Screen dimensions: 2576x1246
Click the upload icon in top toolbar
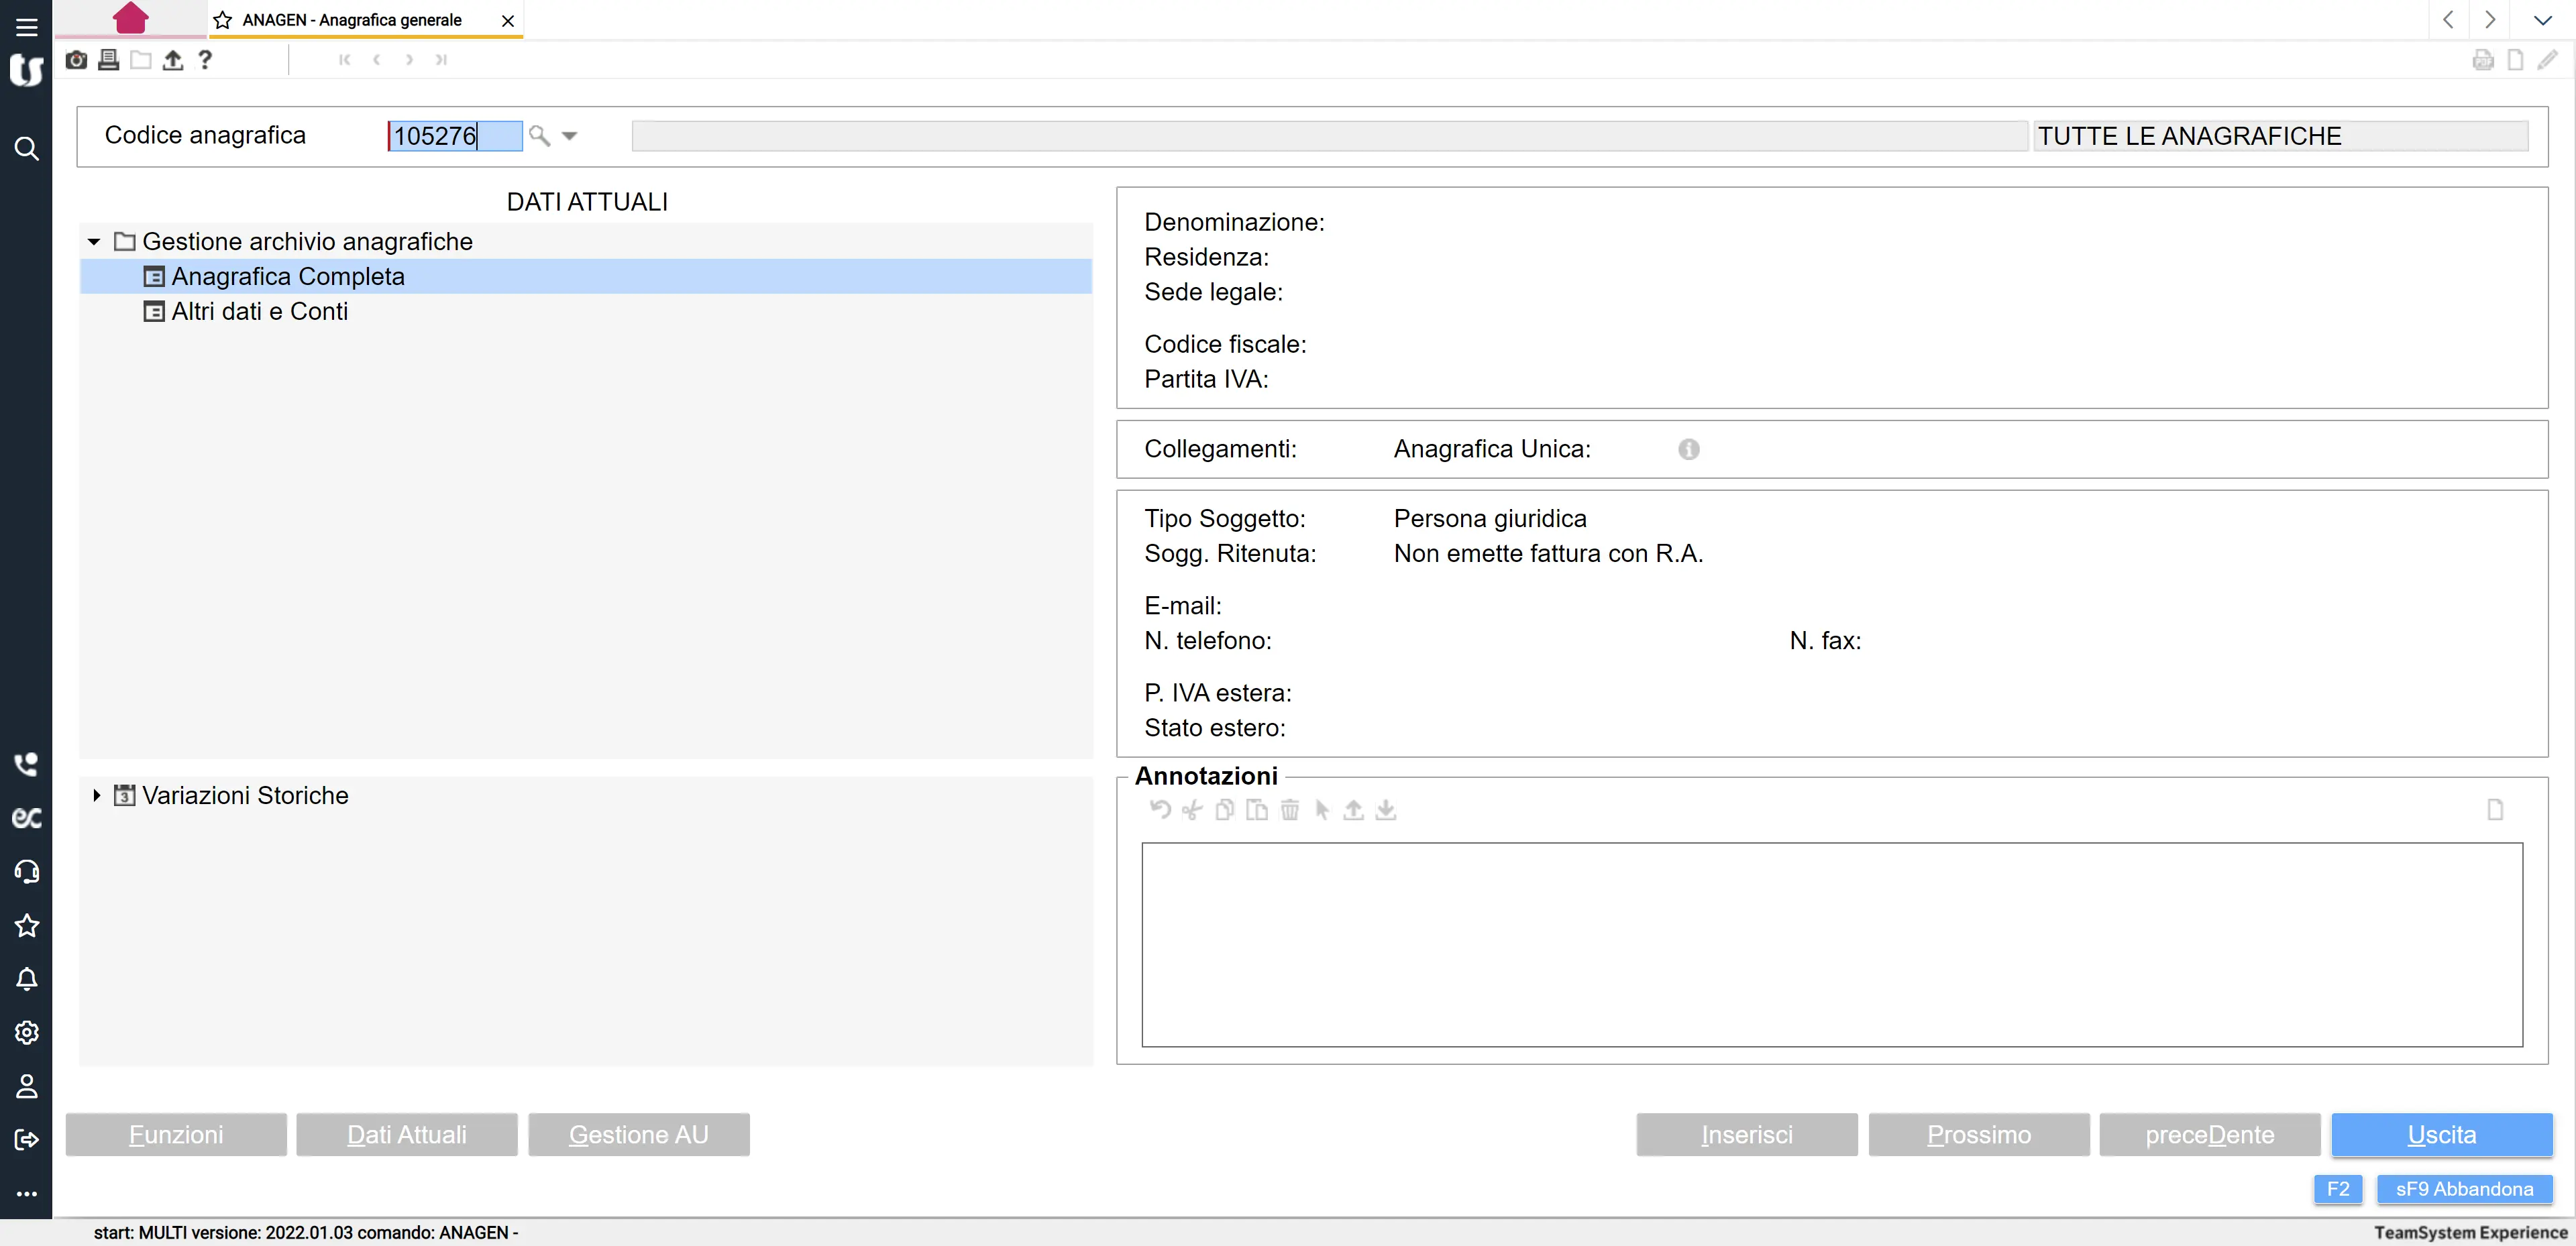[x=173, y=60]
